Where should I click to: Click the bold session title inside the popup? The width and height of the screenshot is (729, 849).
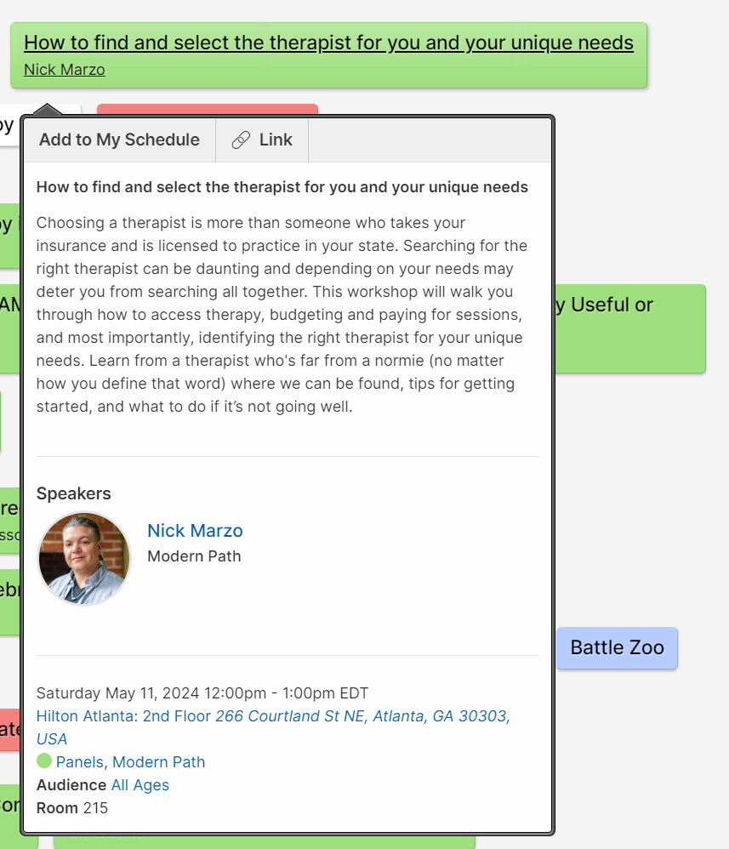tap(282, 187)
